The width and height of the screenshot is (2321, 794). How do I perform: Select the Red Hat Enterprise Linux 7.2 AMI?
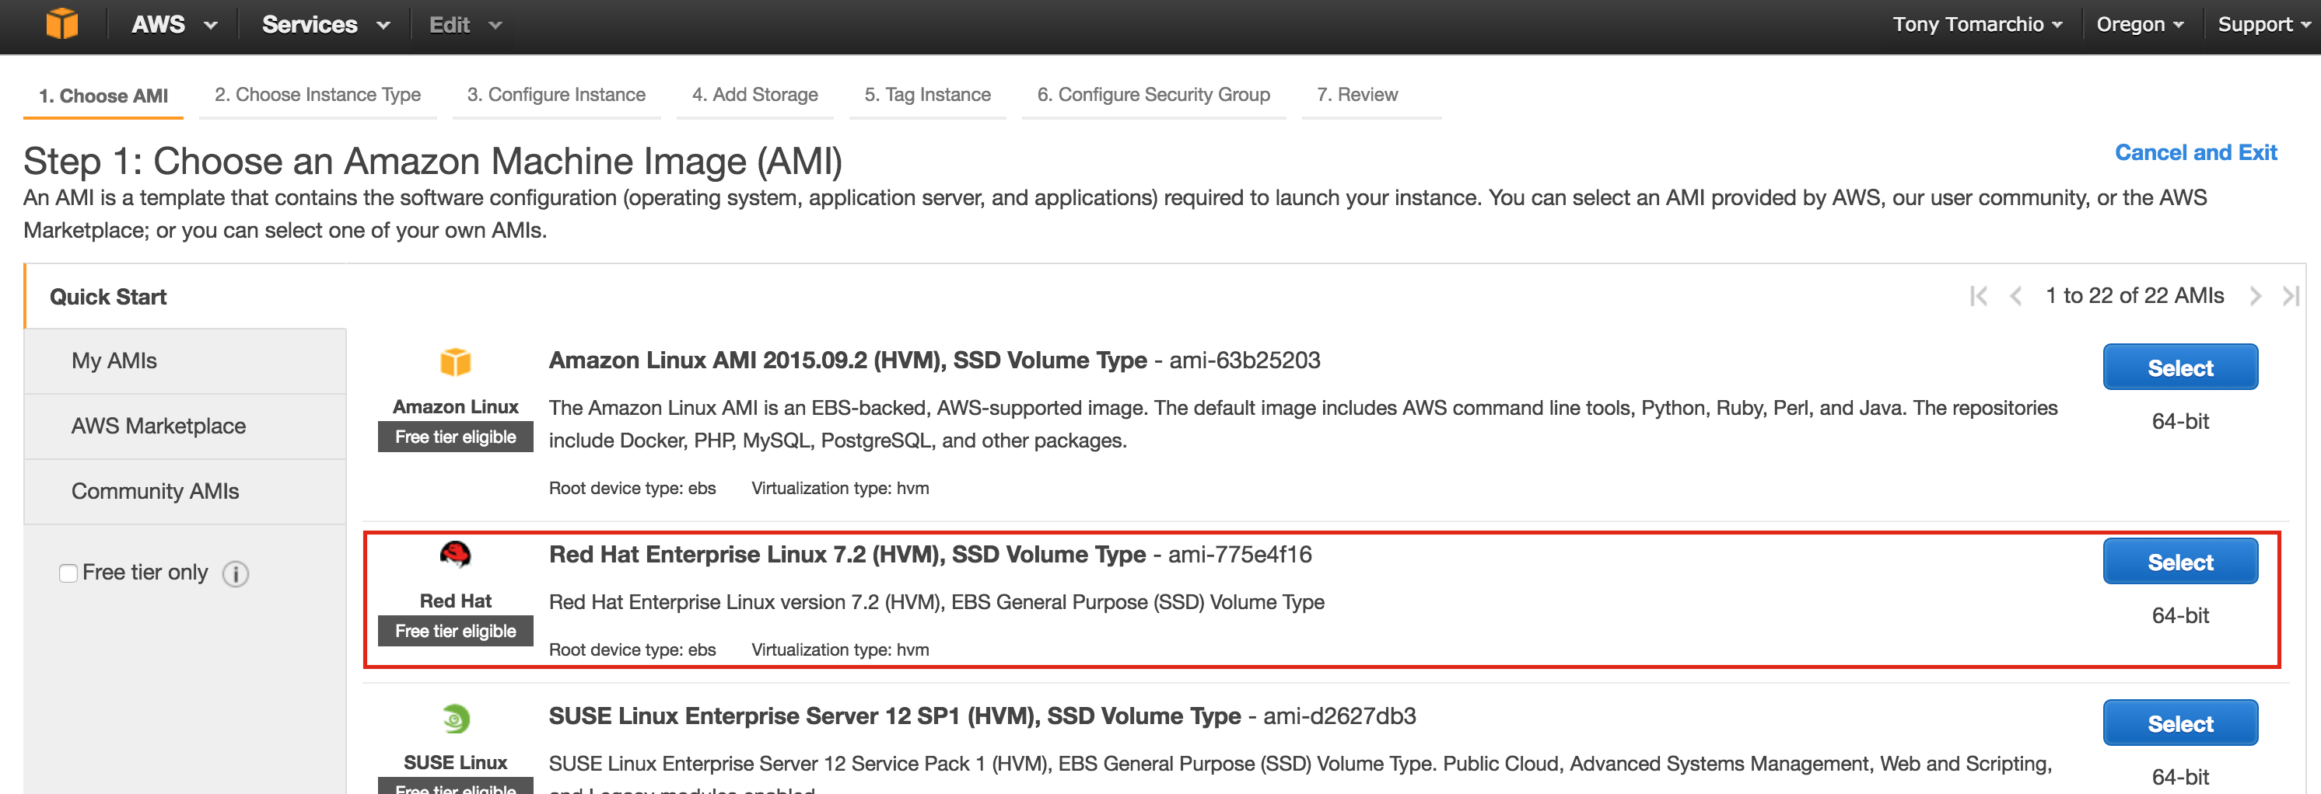(x=2179, y=562)
